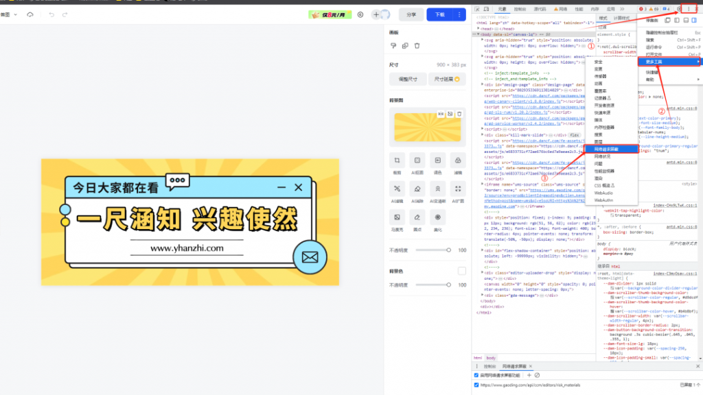Open the DevTools three-dot customize menu
Screen dimensions: 703x395
(x=689, y=9)
